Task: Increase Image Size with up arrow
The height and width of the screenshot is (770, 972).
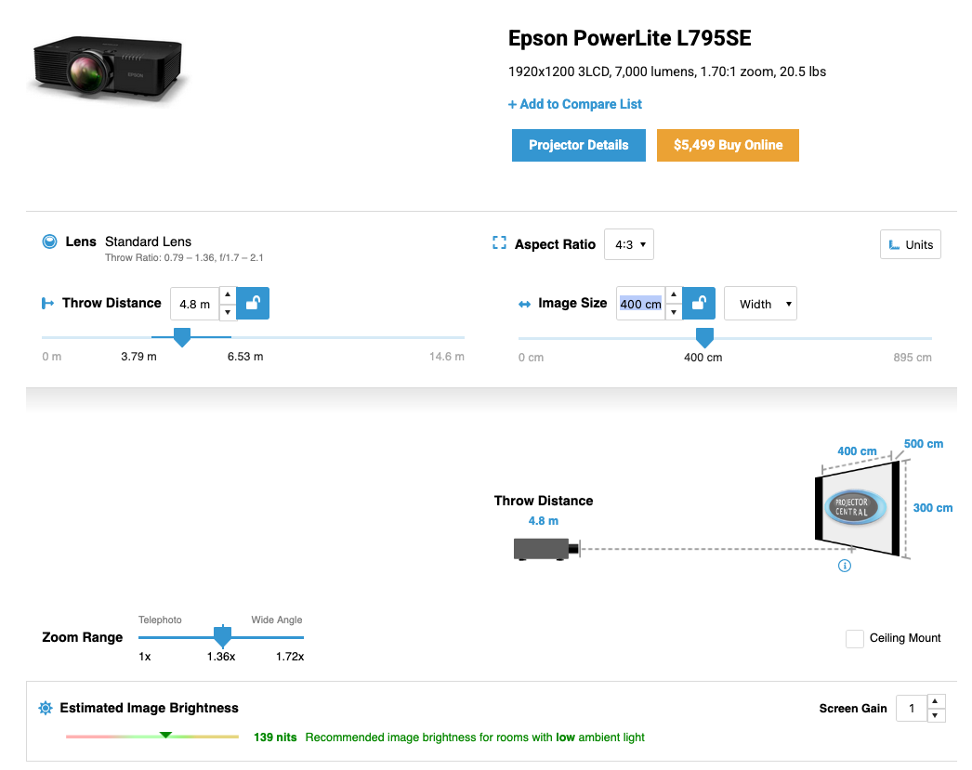Action: click(674, 294)
